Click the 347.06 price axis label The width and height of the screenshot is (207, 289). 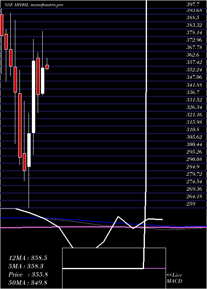coord(194,77)
